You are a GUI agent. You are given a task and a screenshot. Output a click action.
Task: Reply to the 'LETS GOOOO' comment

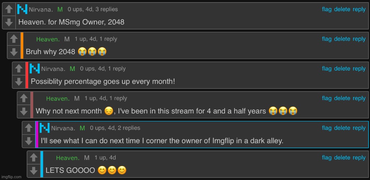pos(359,157)
